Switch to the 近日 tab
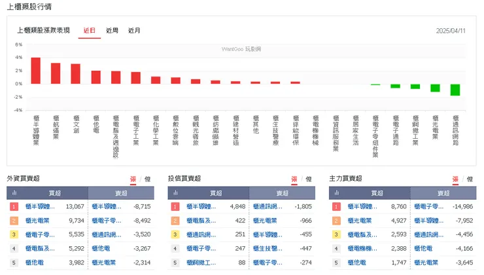Screen dimensions: 484x275 [89, 30]
